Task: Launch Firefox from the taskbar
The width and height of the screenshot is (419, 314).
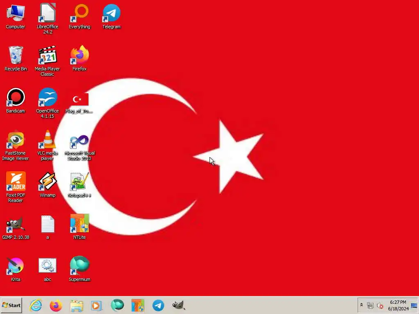Action: pos(56,305)
